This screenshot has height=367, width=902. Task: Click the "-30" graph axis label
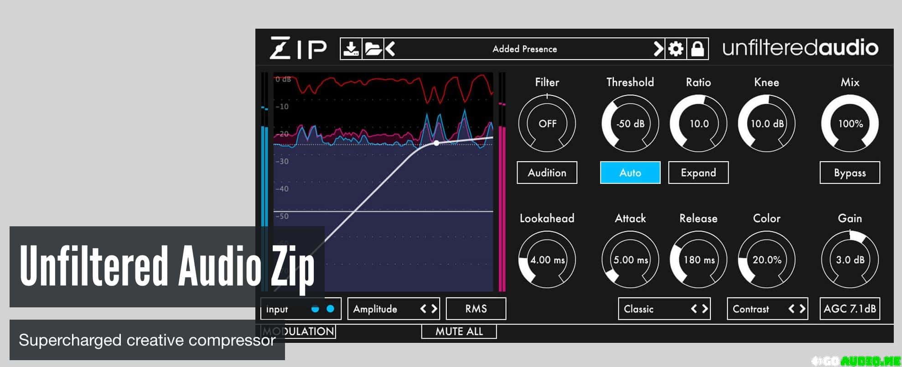[x=282, y=161]
